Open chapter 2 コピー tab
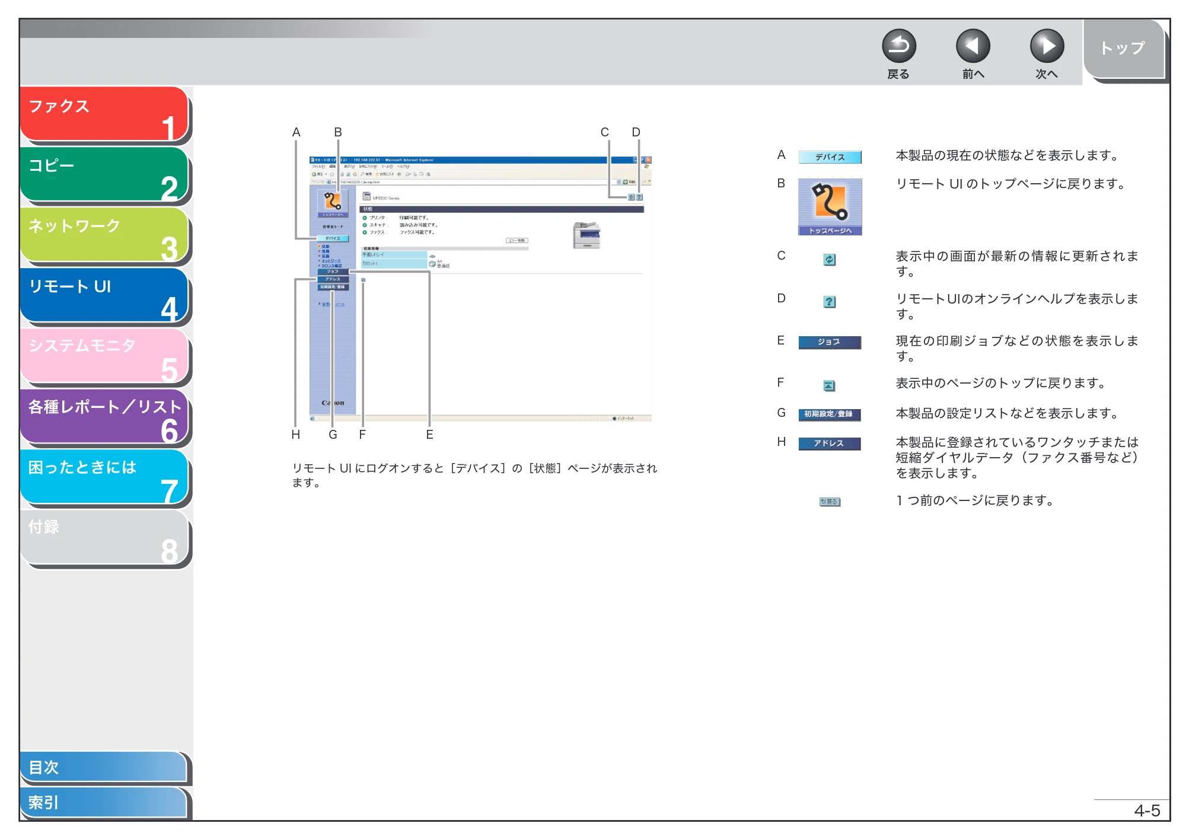Viewport: 1186px width, 839px height. (x=104, y=175)
